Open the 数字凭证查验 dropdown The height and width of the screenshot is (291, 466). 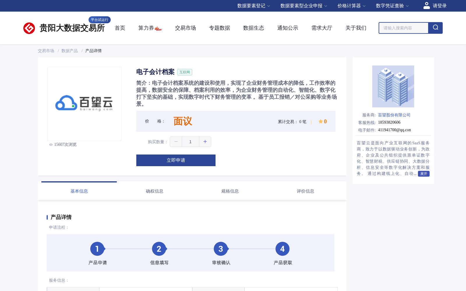(x=392, y=6)
